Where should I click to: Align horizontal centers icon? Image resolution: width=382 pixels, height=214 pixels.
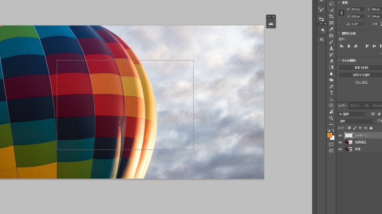(x=349, y=46)
